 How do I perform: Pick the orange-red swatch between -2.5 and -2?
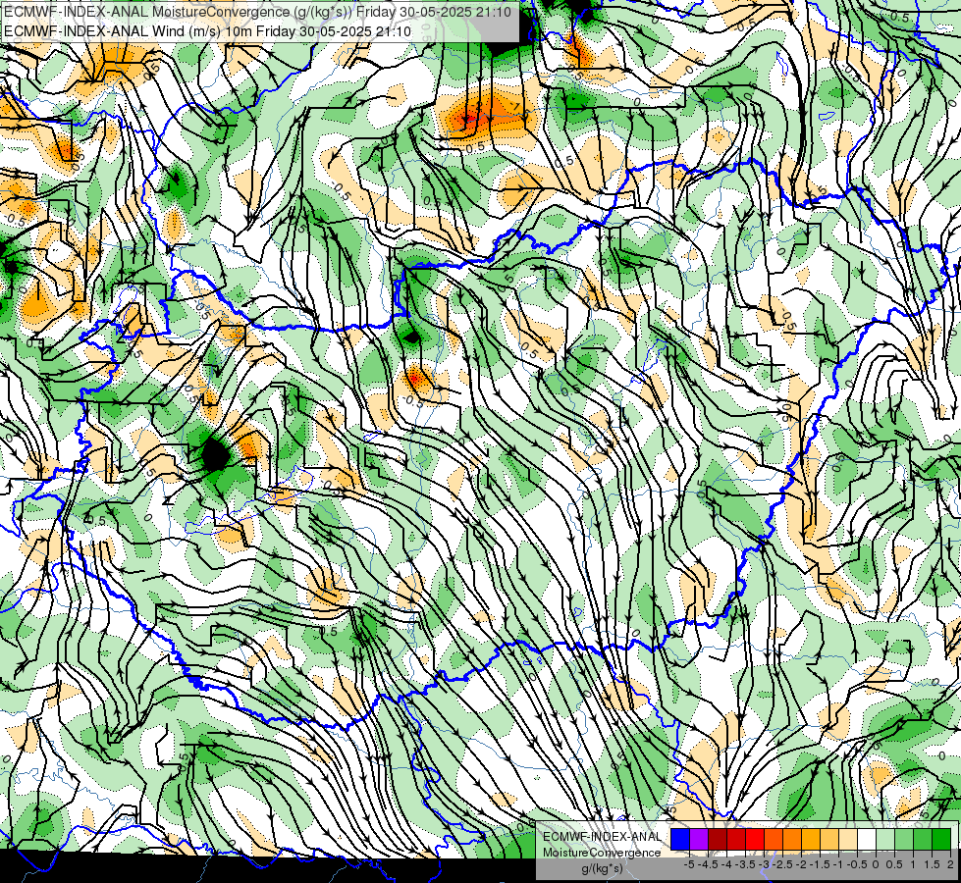[774, 840]
